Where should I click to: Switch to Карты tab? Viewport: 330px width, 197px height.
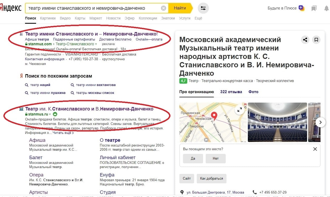80,18
